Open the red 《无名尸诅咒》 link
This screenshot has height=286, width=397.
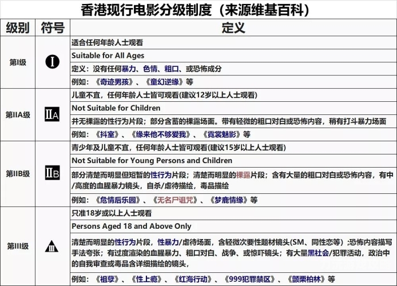pos(175,200)
